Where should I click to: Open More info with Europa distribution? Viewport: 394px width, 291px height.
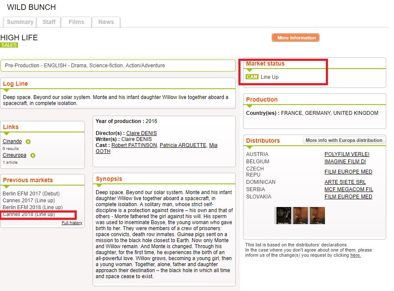344,140
